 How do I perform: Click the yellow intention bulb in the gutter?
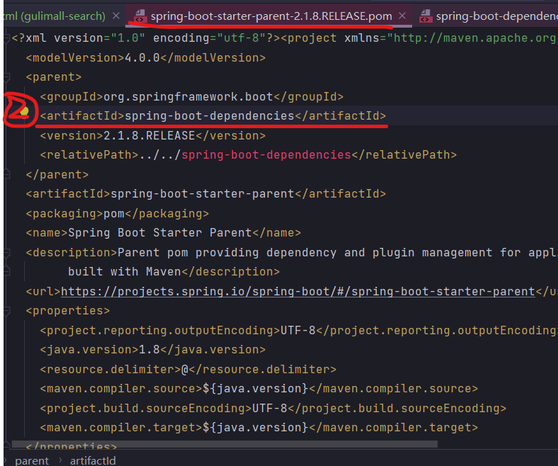point(24,112)
